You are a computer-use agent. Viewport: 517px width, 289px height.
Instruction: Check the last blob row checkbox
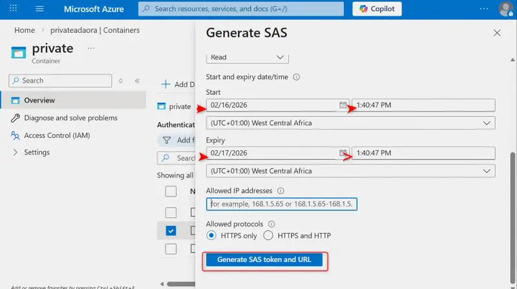171,249
